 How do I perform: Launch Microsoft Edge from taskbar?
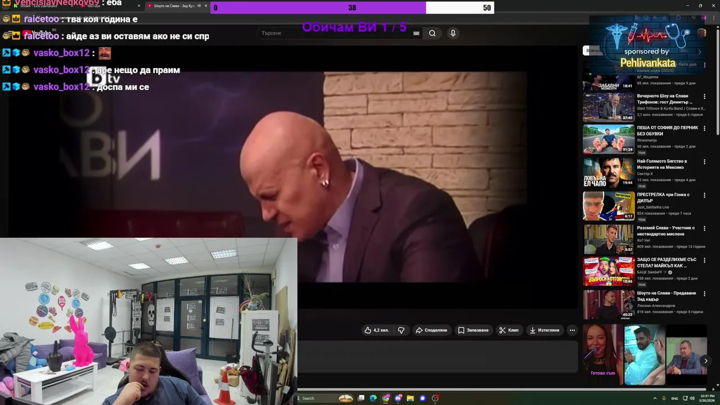373,398
